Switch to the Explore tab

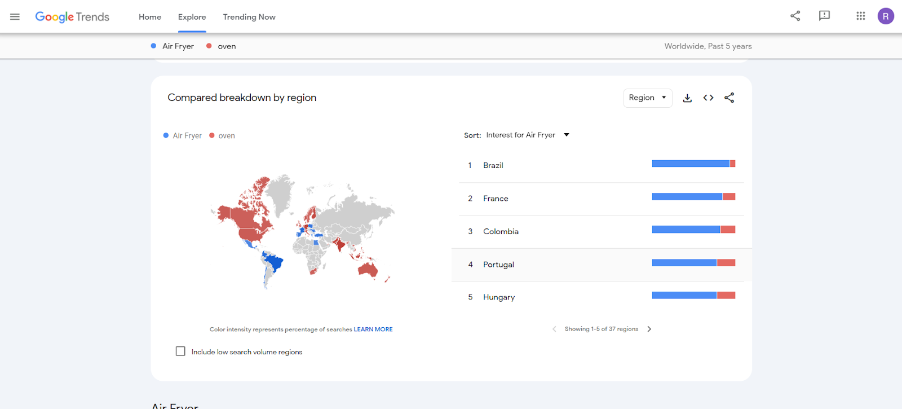(x=192, y=17)
